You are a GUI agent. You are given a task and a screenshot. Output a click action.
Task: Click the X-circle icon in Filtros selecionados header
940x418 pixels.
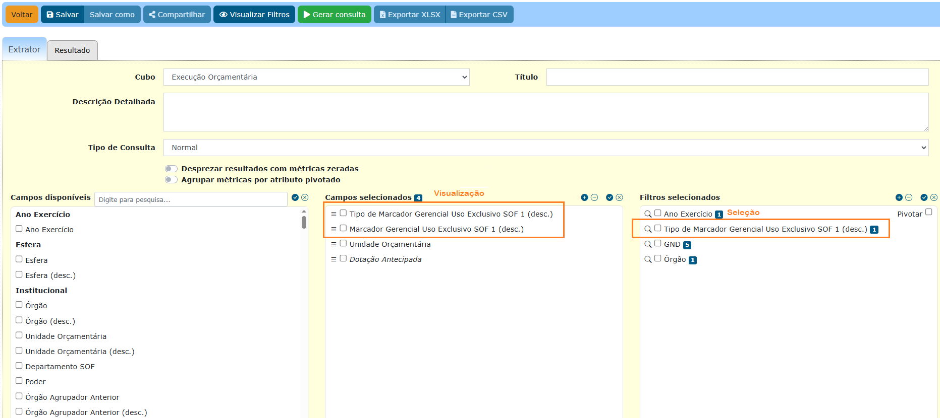[934, 197]
